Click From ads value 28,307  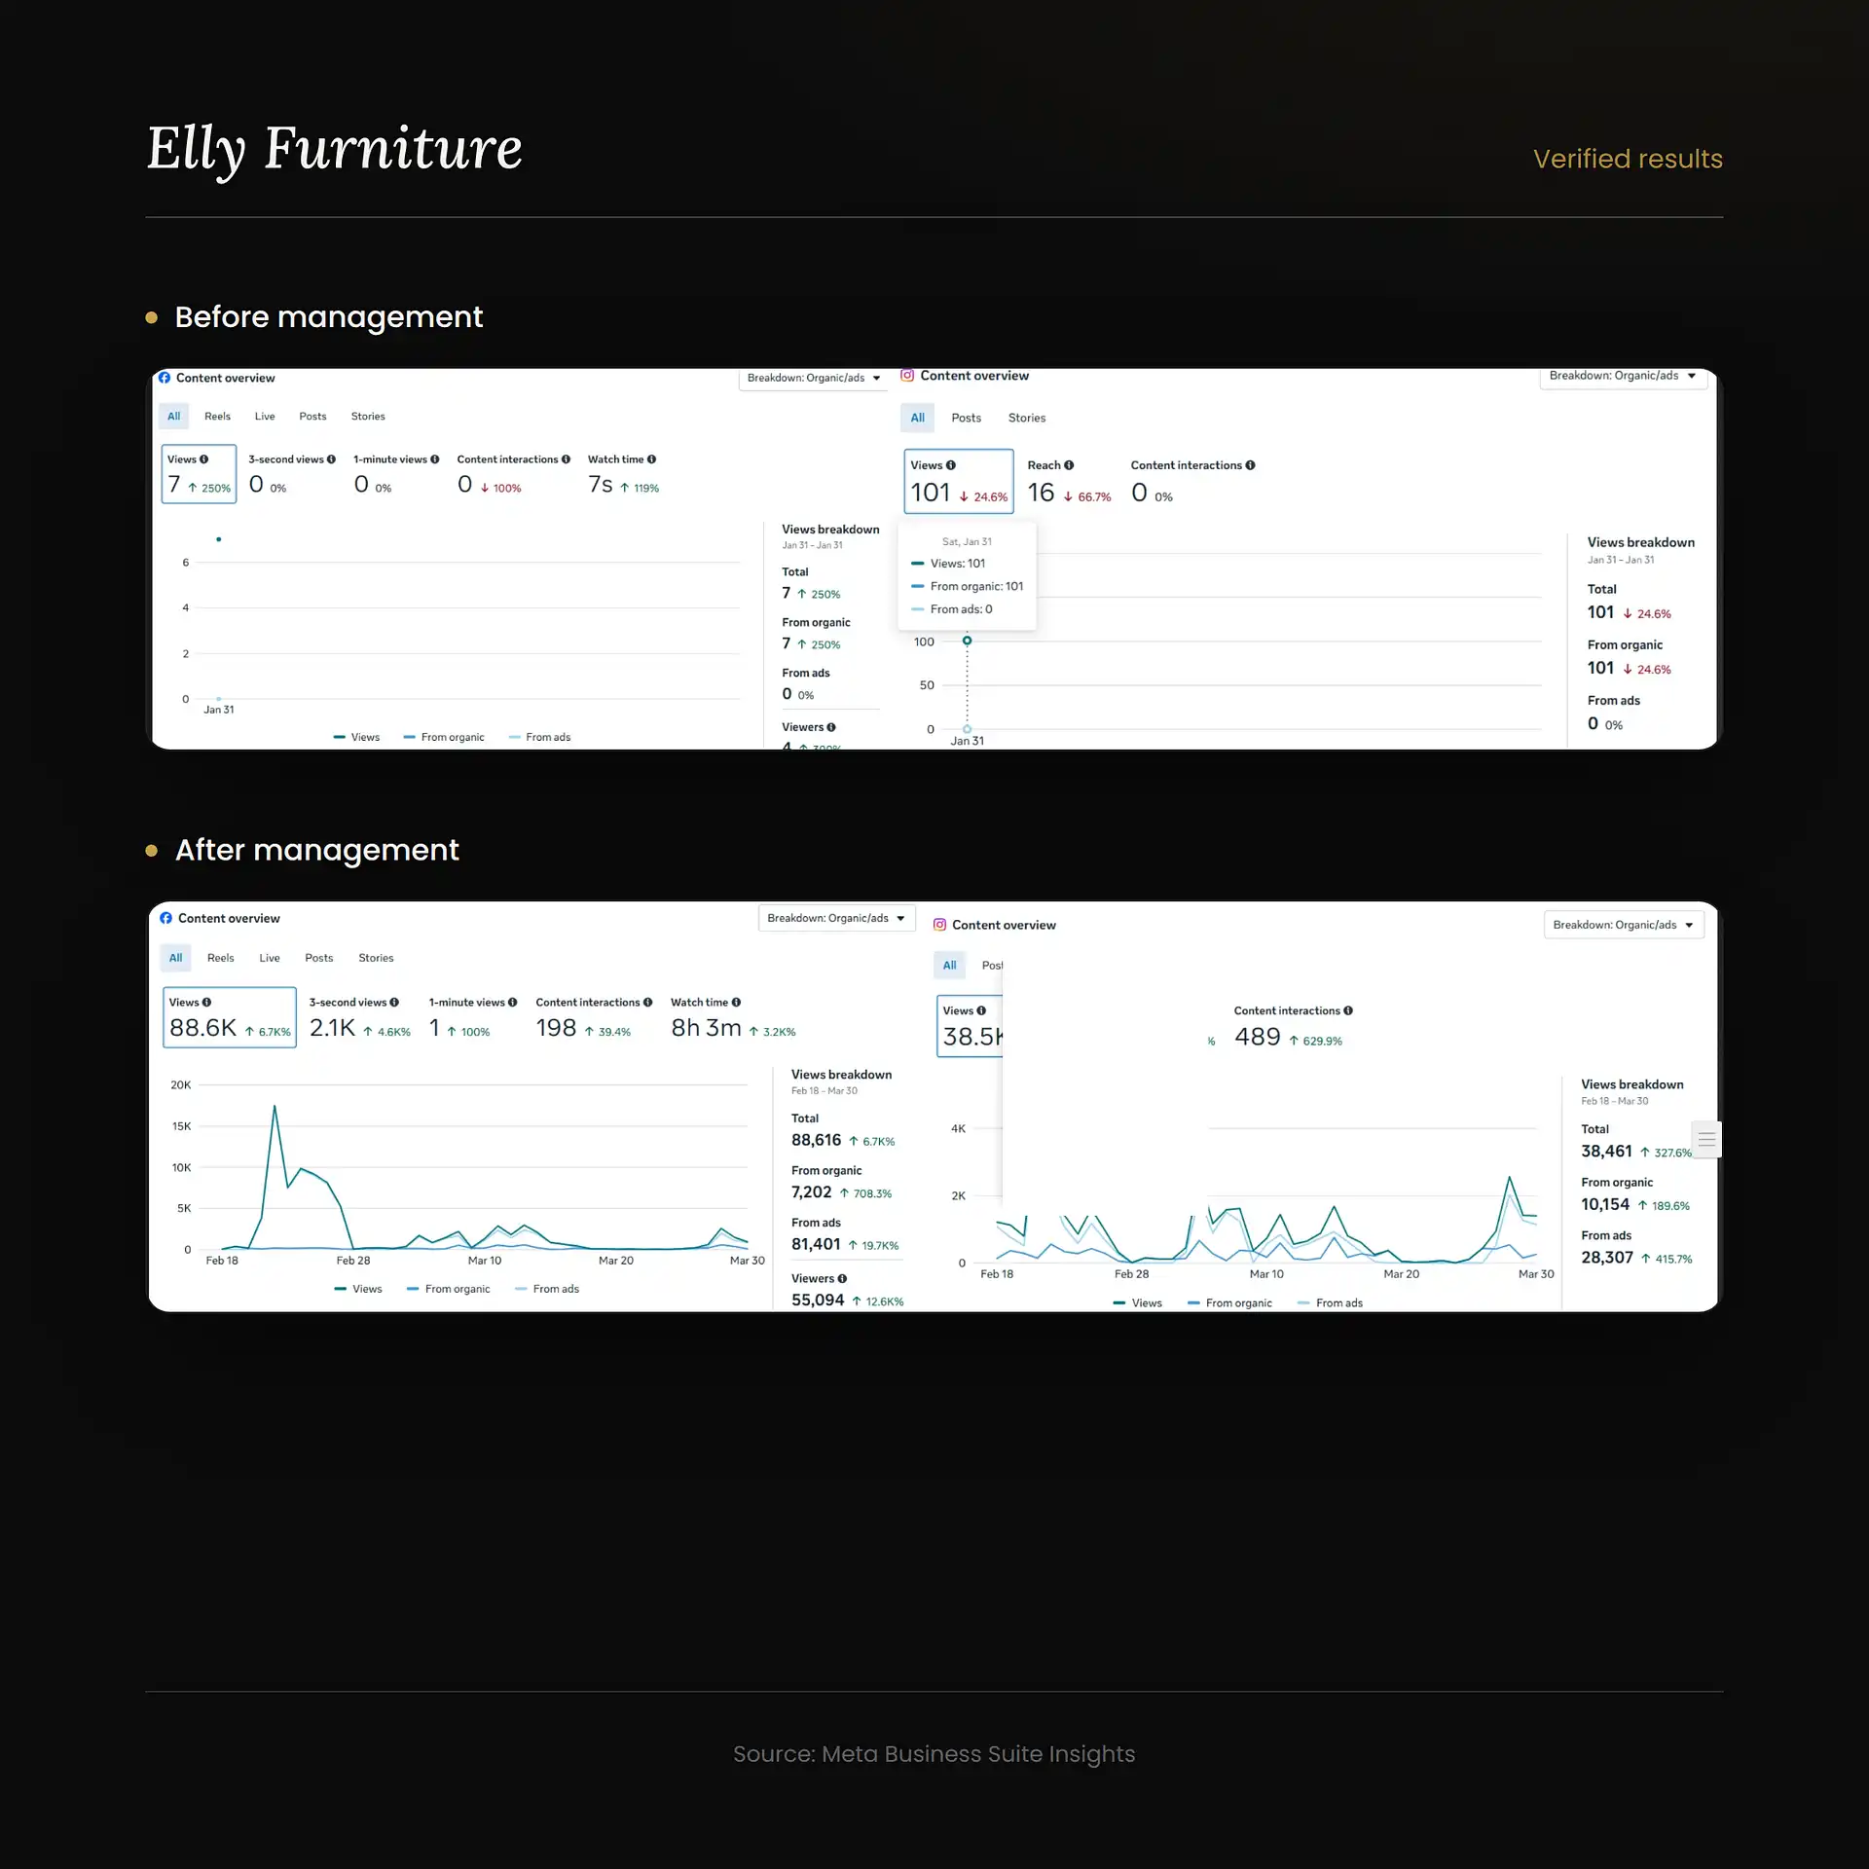tap(1606, 1258)
